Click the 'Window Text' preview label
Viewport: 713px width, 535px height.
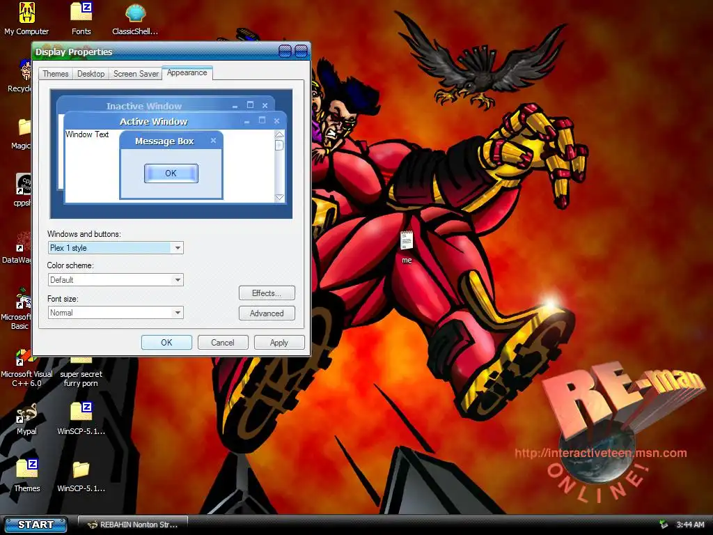click(87, 134)
